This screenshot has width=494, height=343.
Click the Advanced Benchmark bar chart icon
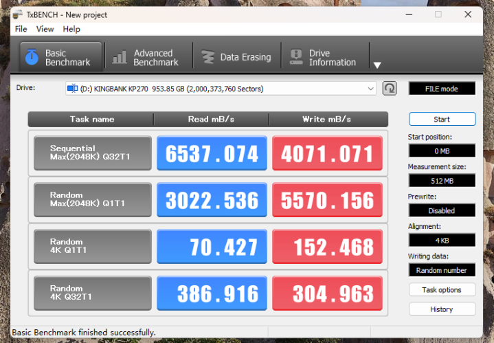(x=120, y=57)
